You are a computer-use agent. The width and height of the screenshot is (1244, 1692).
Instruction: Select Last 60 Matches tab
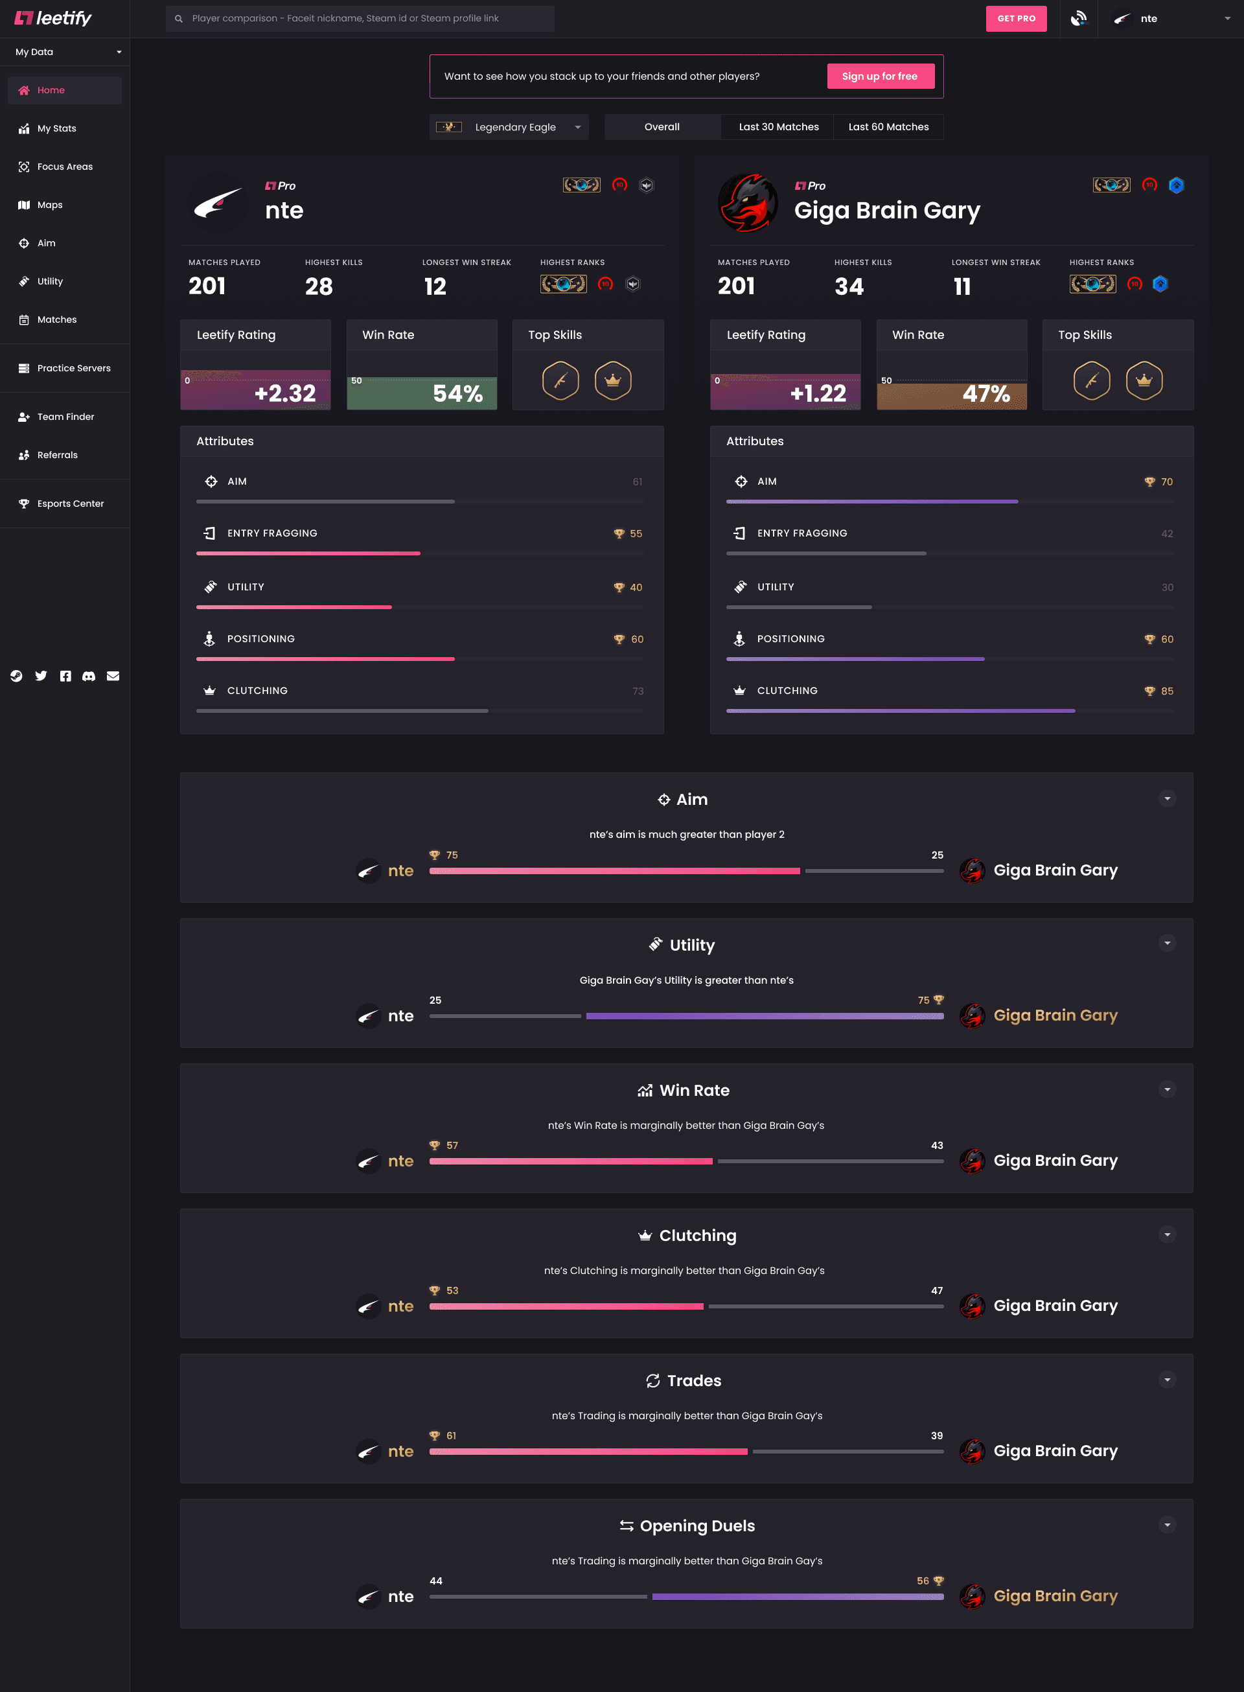888,126
